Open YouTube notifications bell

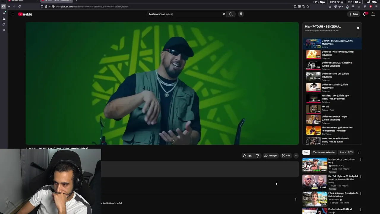tap(365, 14)
